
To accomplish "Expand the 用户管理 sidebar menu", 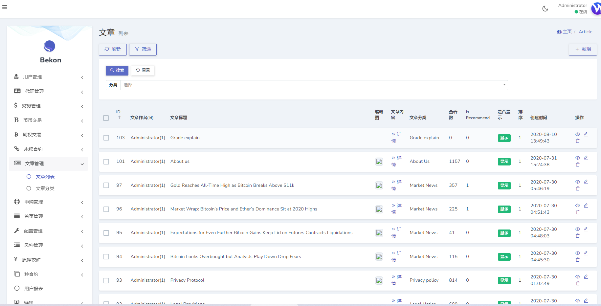I will tap(49, 77).
